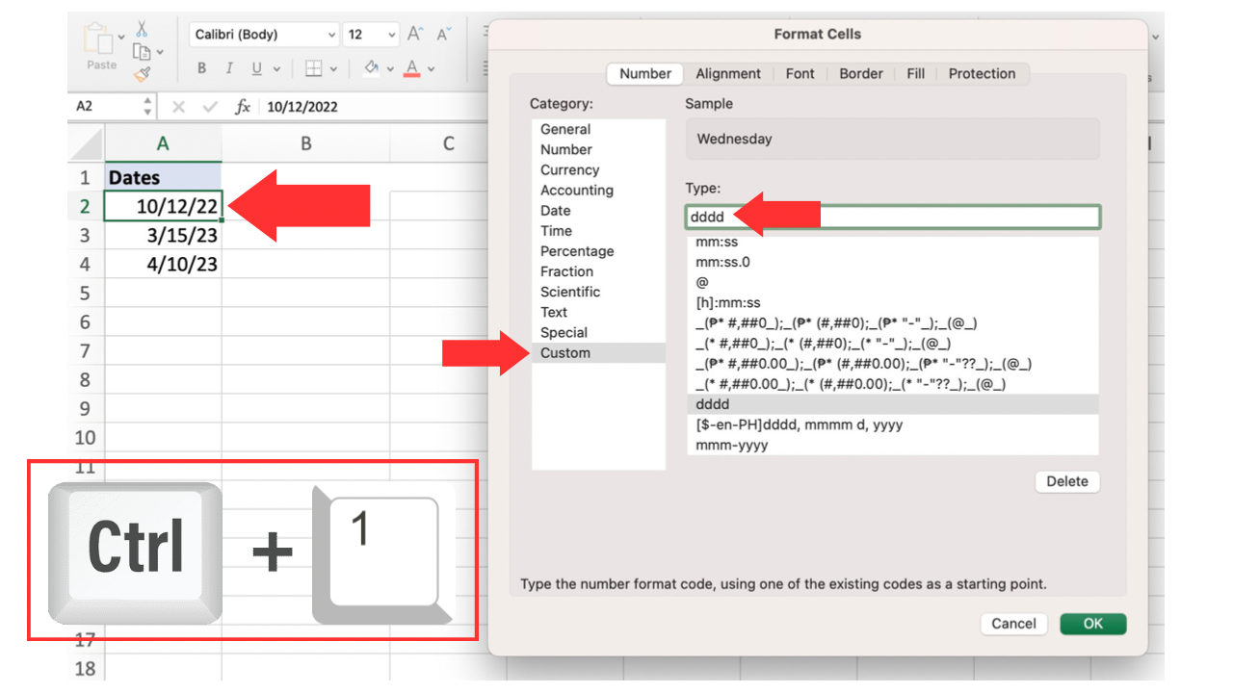
Task: Click the OK button
Action: [x=1092, y=624]
